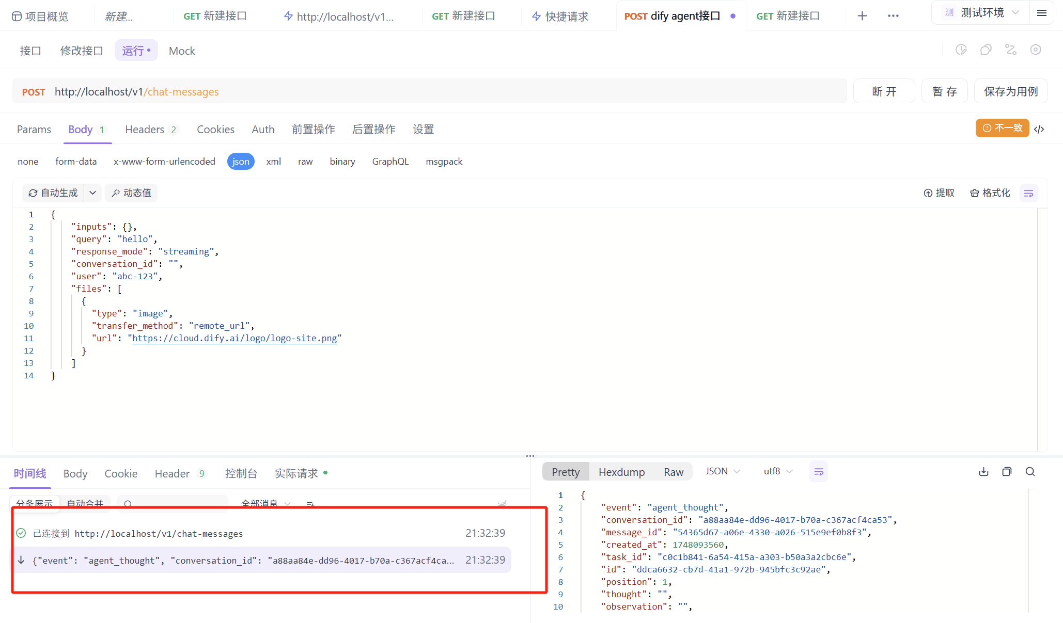Open more tabs ellipsis menu
Image resolution: width=1063 pixels, height=623 pixels.
[893, 16]
